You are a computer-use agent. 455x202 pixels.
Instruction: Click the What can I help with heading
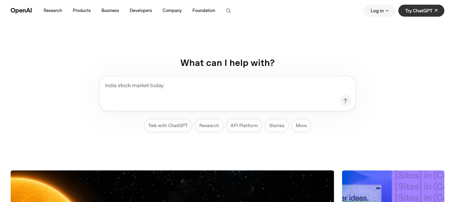pyautogui.click(x=227, y=63)
